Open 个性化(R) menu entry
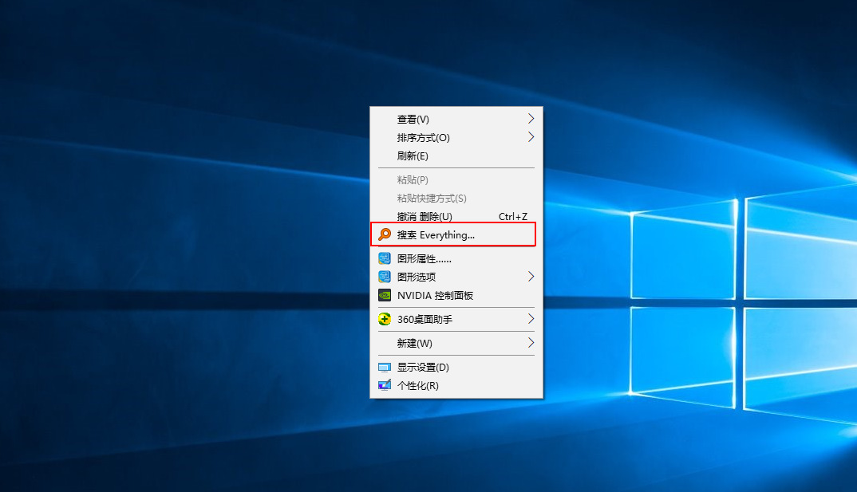The image size is (857, 492). (456, 385)
